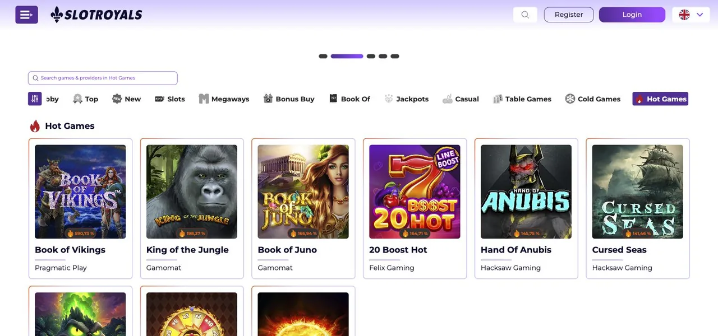Click the Pragmatic Play provider label
This screenshot has height=336, width=718.
coord(61,268)
